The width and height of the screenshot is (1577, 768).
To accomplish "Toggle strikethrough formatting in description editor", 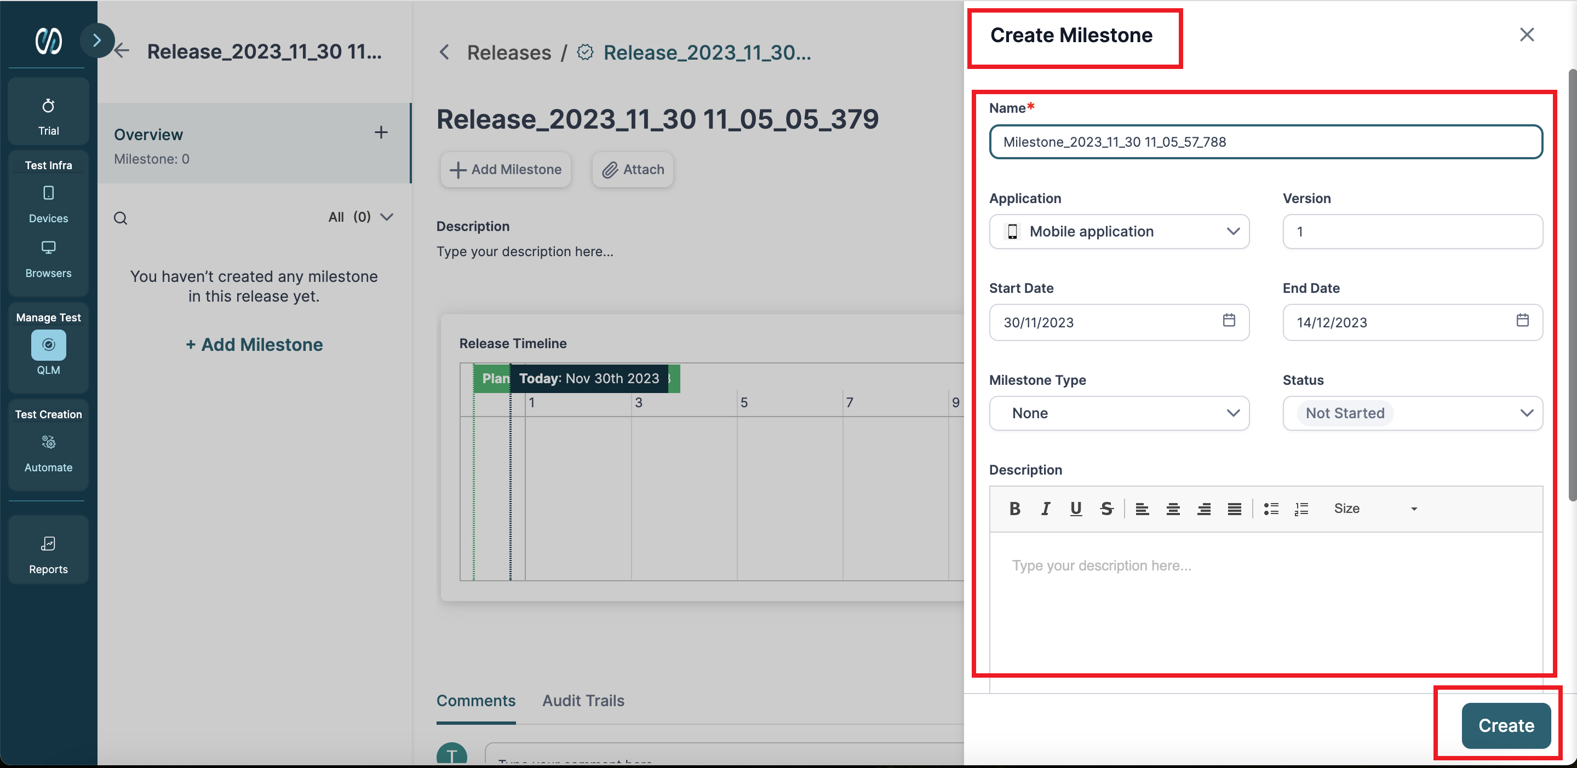I will tap(1106, 509).
